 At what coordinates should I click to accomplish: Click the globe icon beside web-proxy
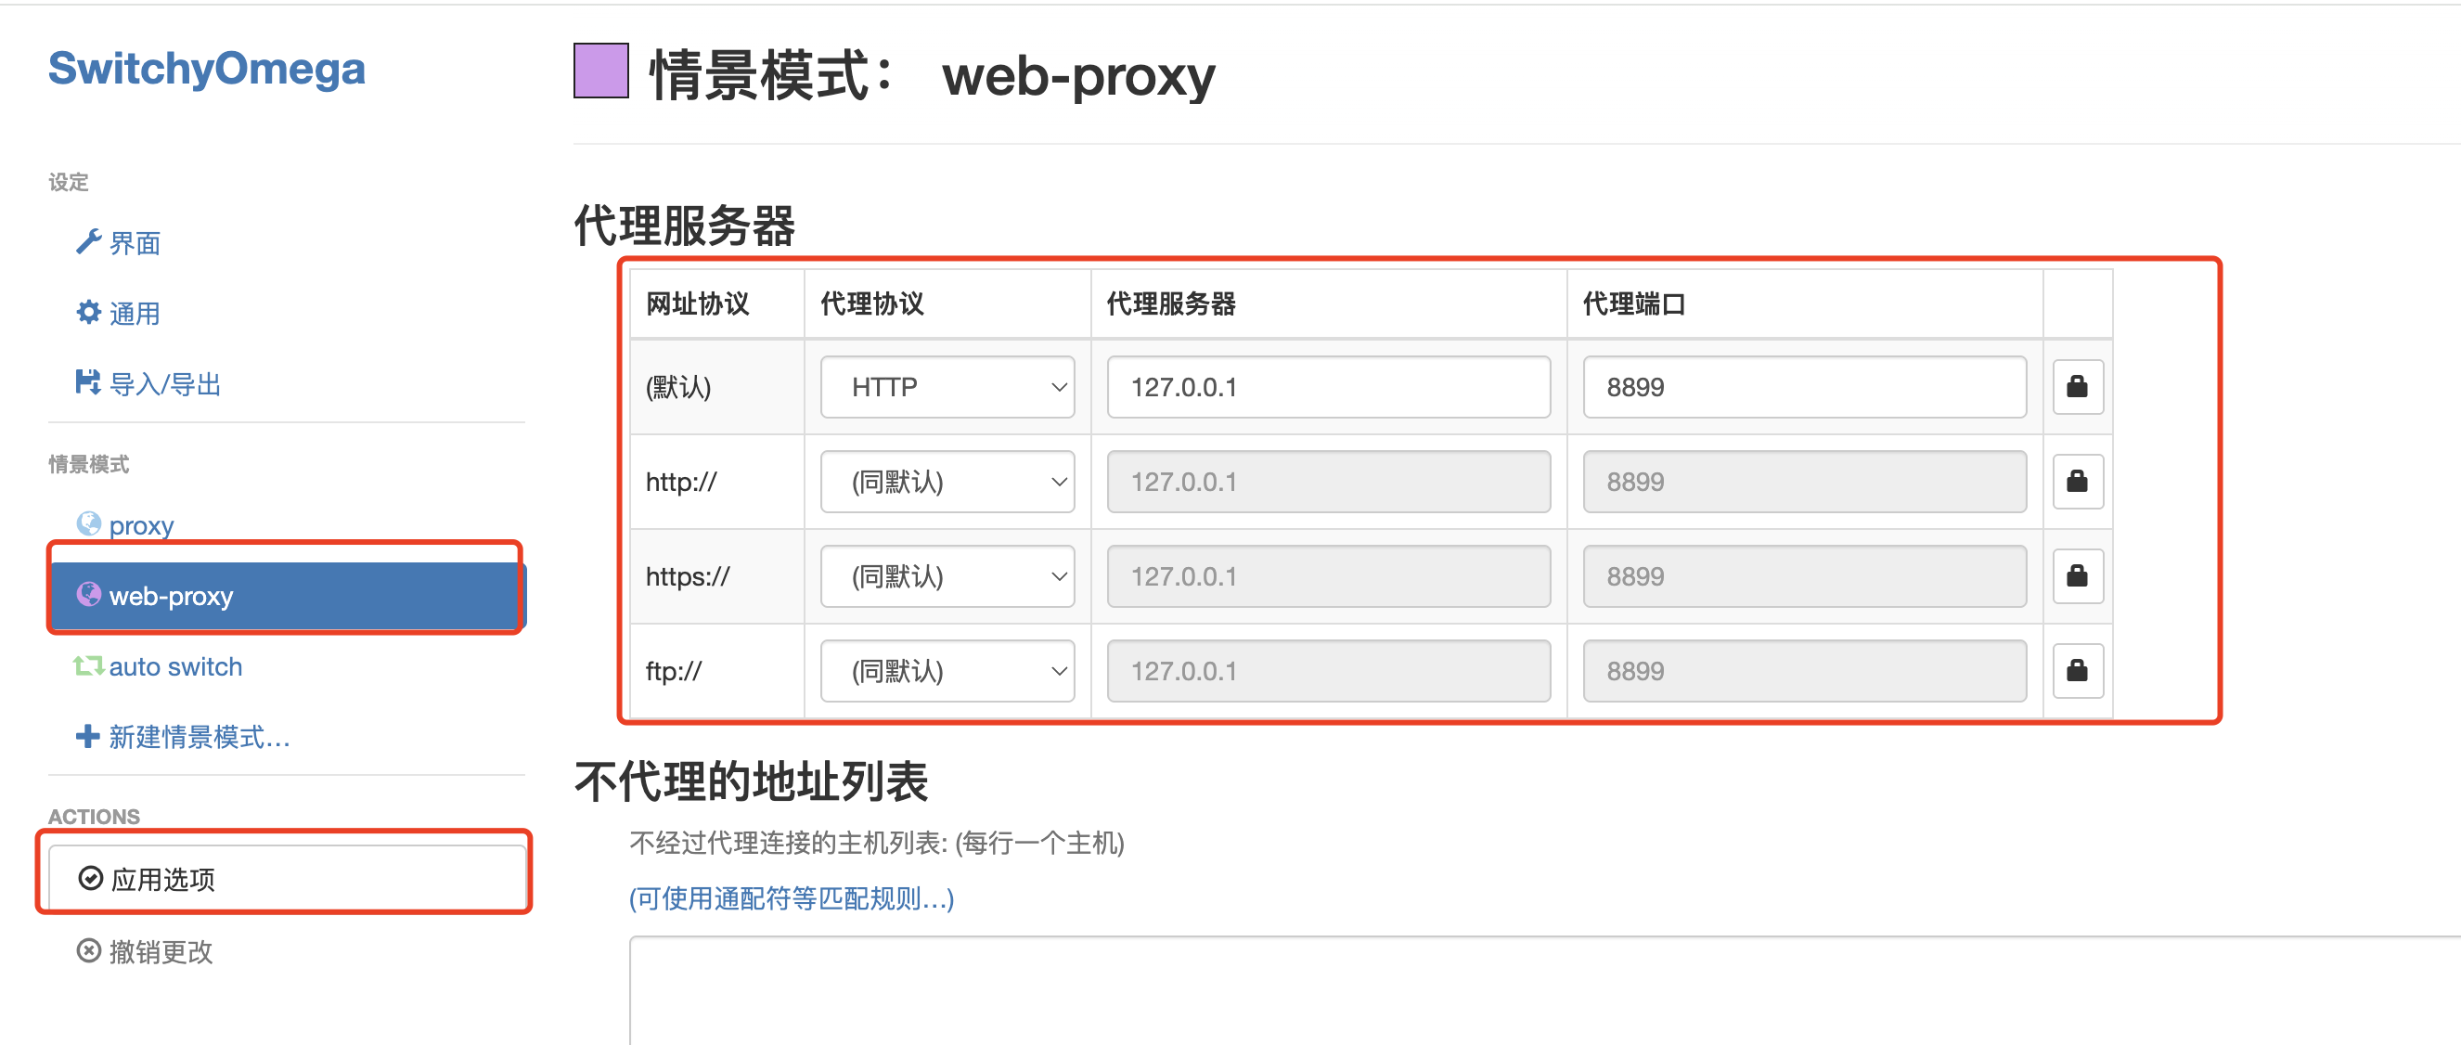[88, 594]
